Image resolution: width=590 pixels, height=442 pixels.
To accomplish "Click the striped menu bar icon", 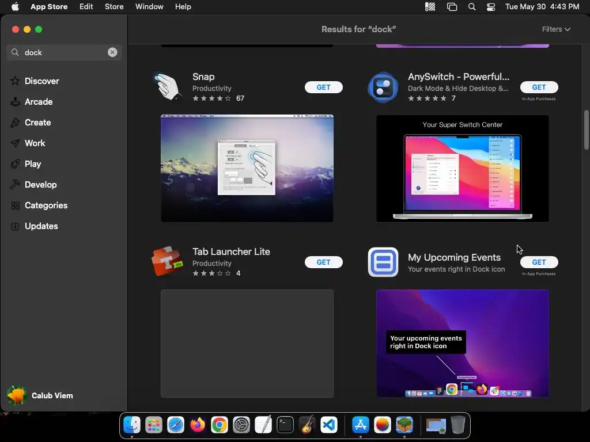I will (430, 7).
